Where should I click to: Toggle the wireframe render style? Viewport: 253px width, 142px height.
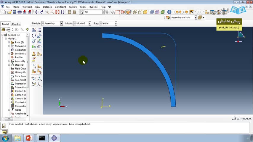135,12
